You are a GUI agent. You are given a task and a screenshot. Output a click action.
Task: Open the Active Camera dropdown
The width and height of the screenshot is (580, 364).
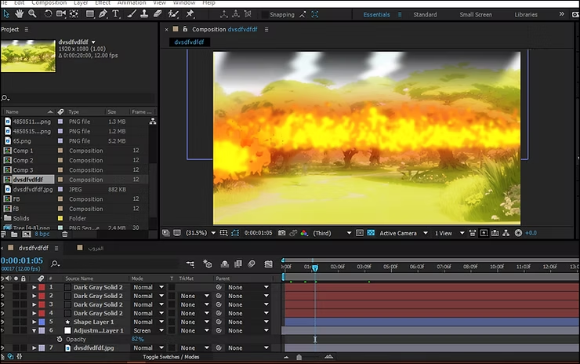(x=404, y=233)
